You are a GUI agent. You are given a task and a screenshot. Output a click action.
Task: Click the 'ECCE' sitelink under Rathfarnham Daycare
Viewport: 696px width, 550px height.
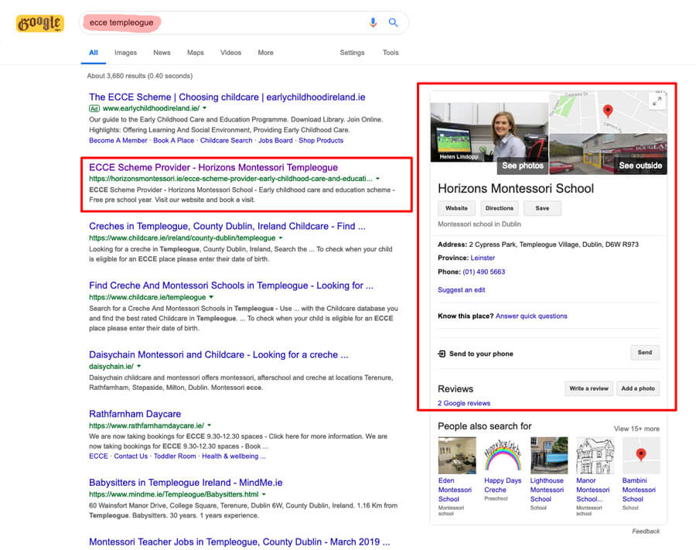pos(98,456)
